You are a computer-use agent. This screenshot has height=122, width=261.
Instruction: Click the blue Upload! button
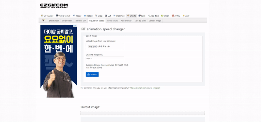point(92,75)
